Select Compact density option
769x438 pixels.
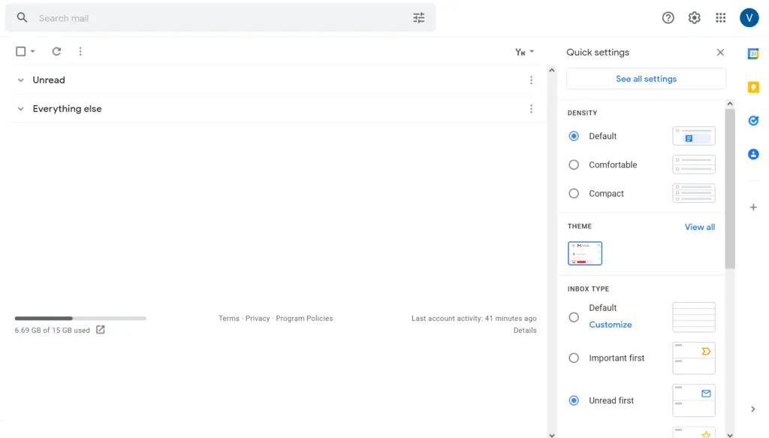tap(573, 193)
